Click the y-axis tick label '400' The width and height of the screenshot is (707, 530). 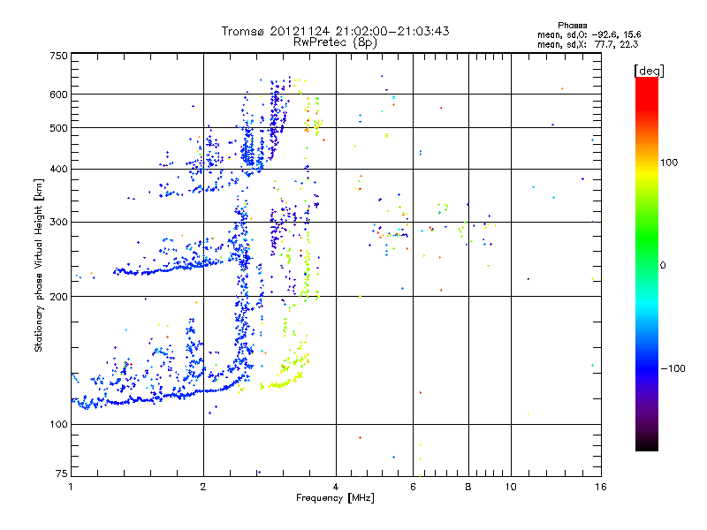(58, 169)
